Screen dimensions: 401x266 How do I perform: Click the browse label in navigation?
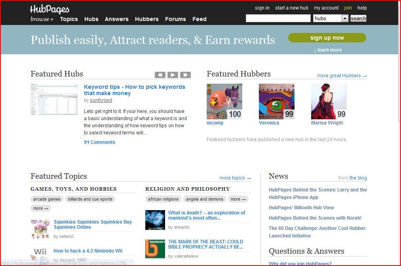click(42, 19)
